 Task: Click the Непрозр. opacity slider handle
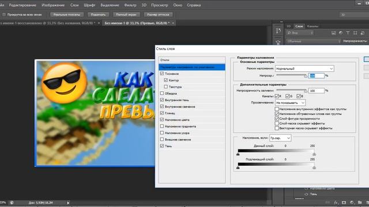pyautogui.click(x=306, y=76)
